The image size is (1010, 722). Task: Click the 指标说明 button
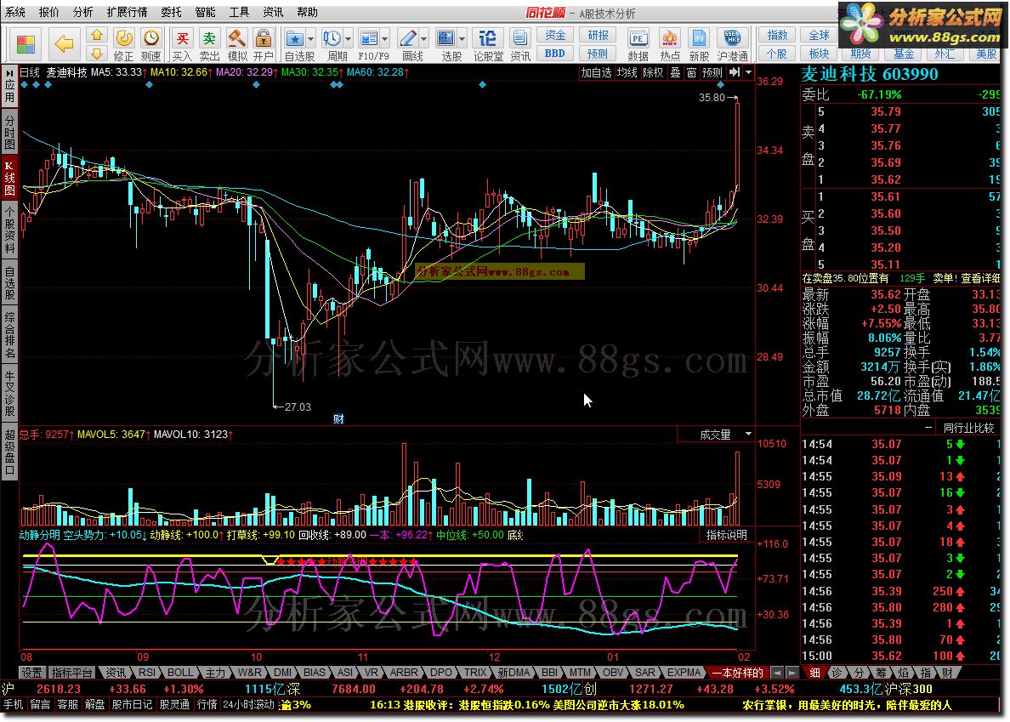(x=726, y=535)
